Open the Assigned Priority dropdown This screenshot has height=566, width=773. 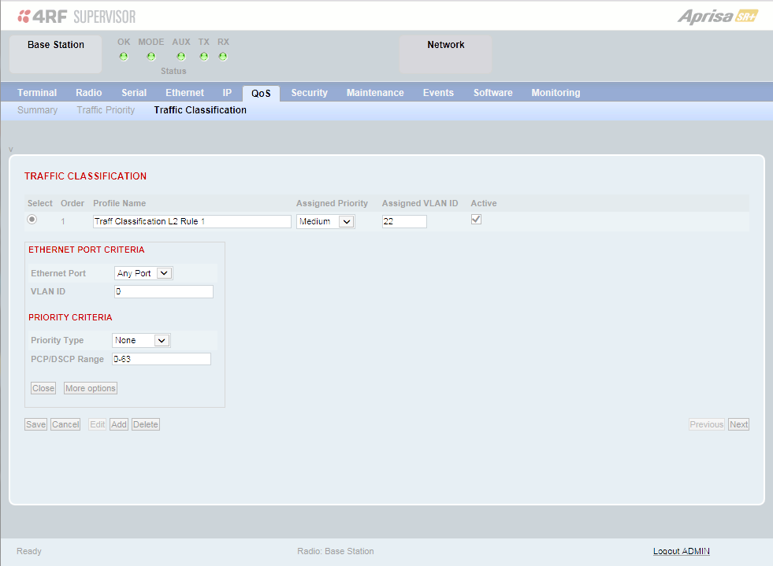tap(325, 222)
